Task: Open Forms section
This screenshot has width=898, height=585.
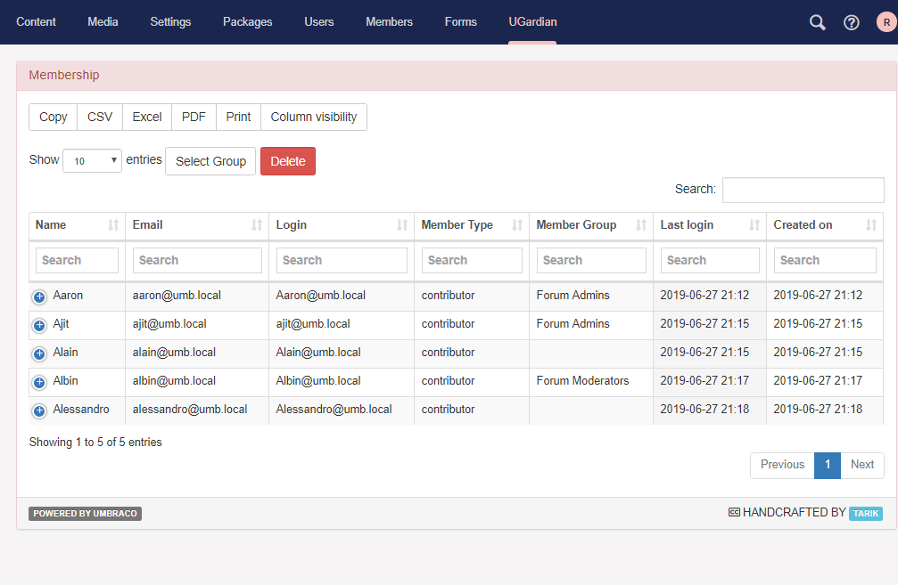Action: click(461, 21)
